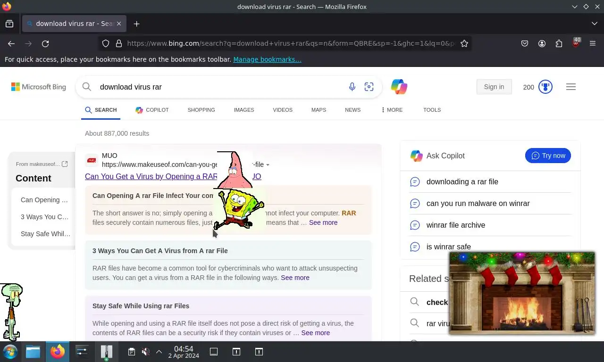Start voice search with microphone icon
The height and width of the screenshot is (362, 604).
(352, 87)
